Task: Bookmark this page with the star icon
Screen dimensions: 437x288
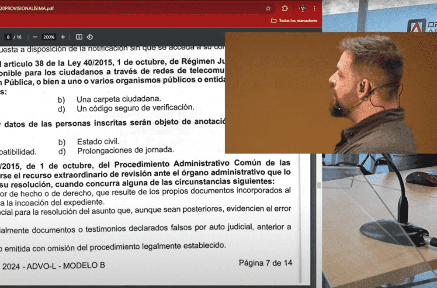Action: [x=268, y=8]
